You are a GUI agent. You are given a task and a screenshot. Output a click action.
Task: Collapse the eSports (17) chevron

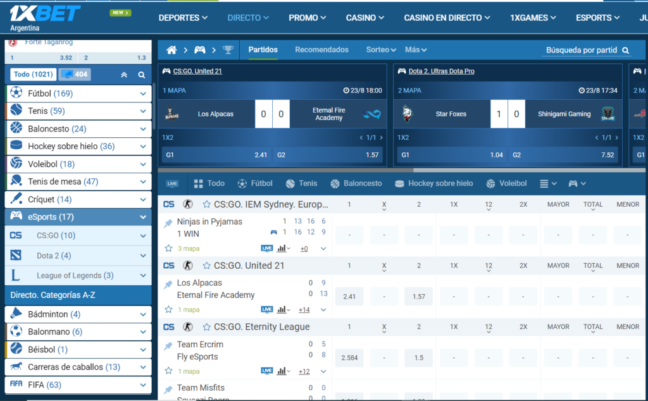(x=143, y=217)
